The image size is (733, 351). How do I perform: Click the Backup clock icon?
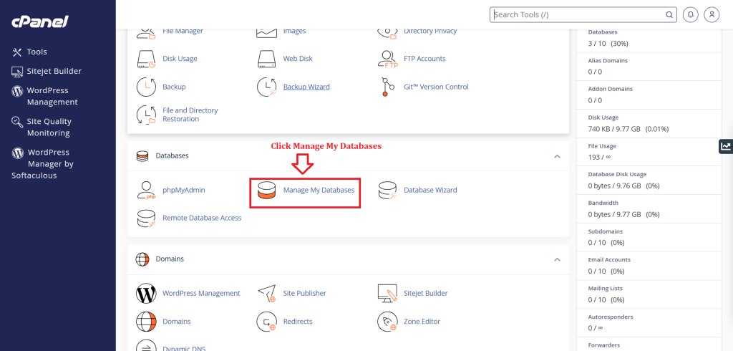coord(146,87)
